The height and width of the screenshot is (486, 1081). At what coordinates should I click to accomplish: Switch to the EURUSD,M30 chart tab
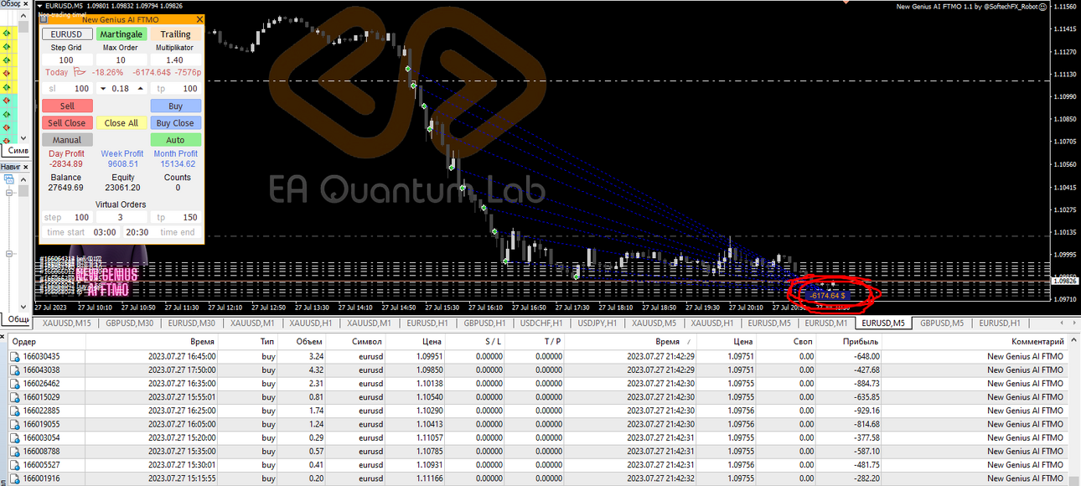[x=191, y=323]
